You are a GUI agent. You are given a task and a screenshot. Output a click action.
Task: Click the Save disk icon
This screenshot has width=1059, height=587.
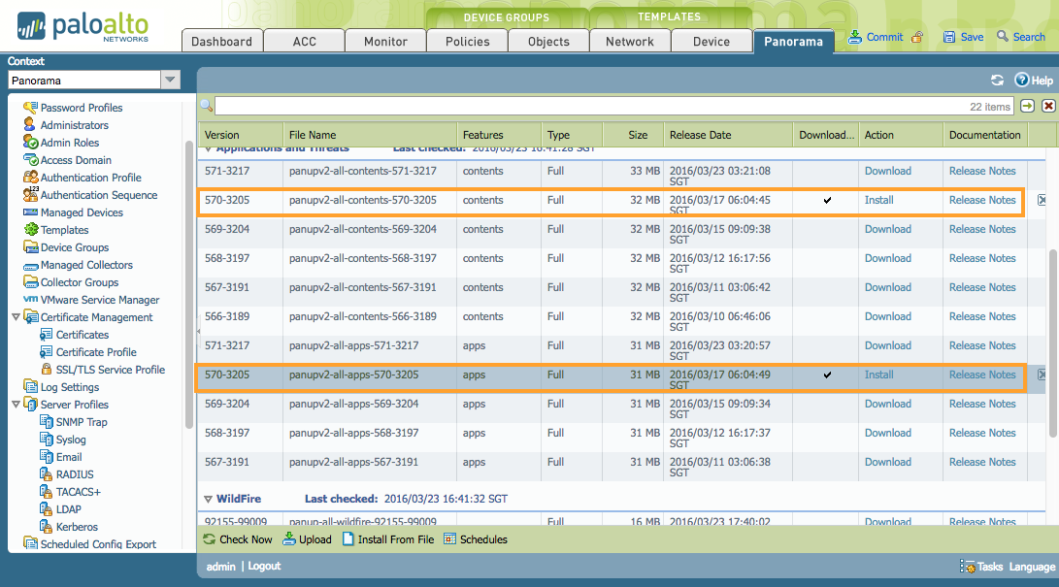click(949, 38)
